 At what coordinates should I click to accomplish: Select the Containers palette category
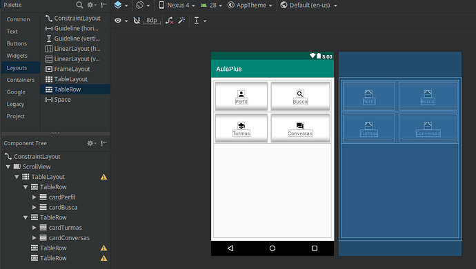tap(21, 80)
